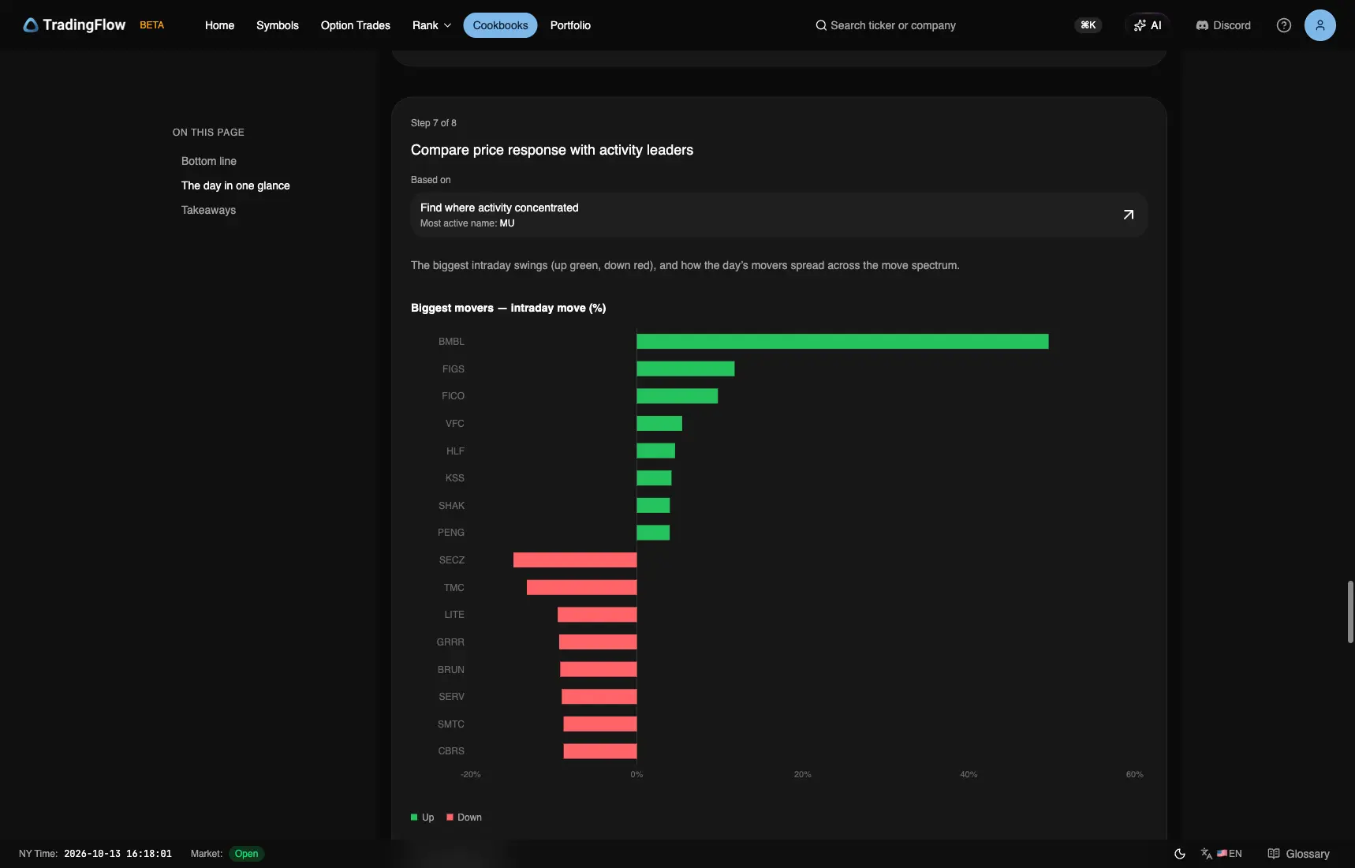Expand the Rank dropdown menu

[431, 25]
